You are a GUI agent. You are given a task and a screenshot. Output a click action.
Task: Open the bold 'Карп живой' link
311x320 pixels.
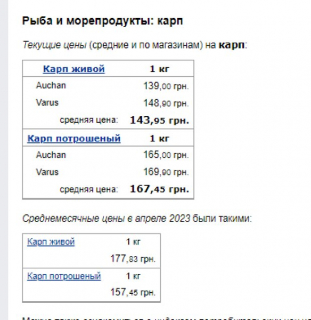coord(74,69)
